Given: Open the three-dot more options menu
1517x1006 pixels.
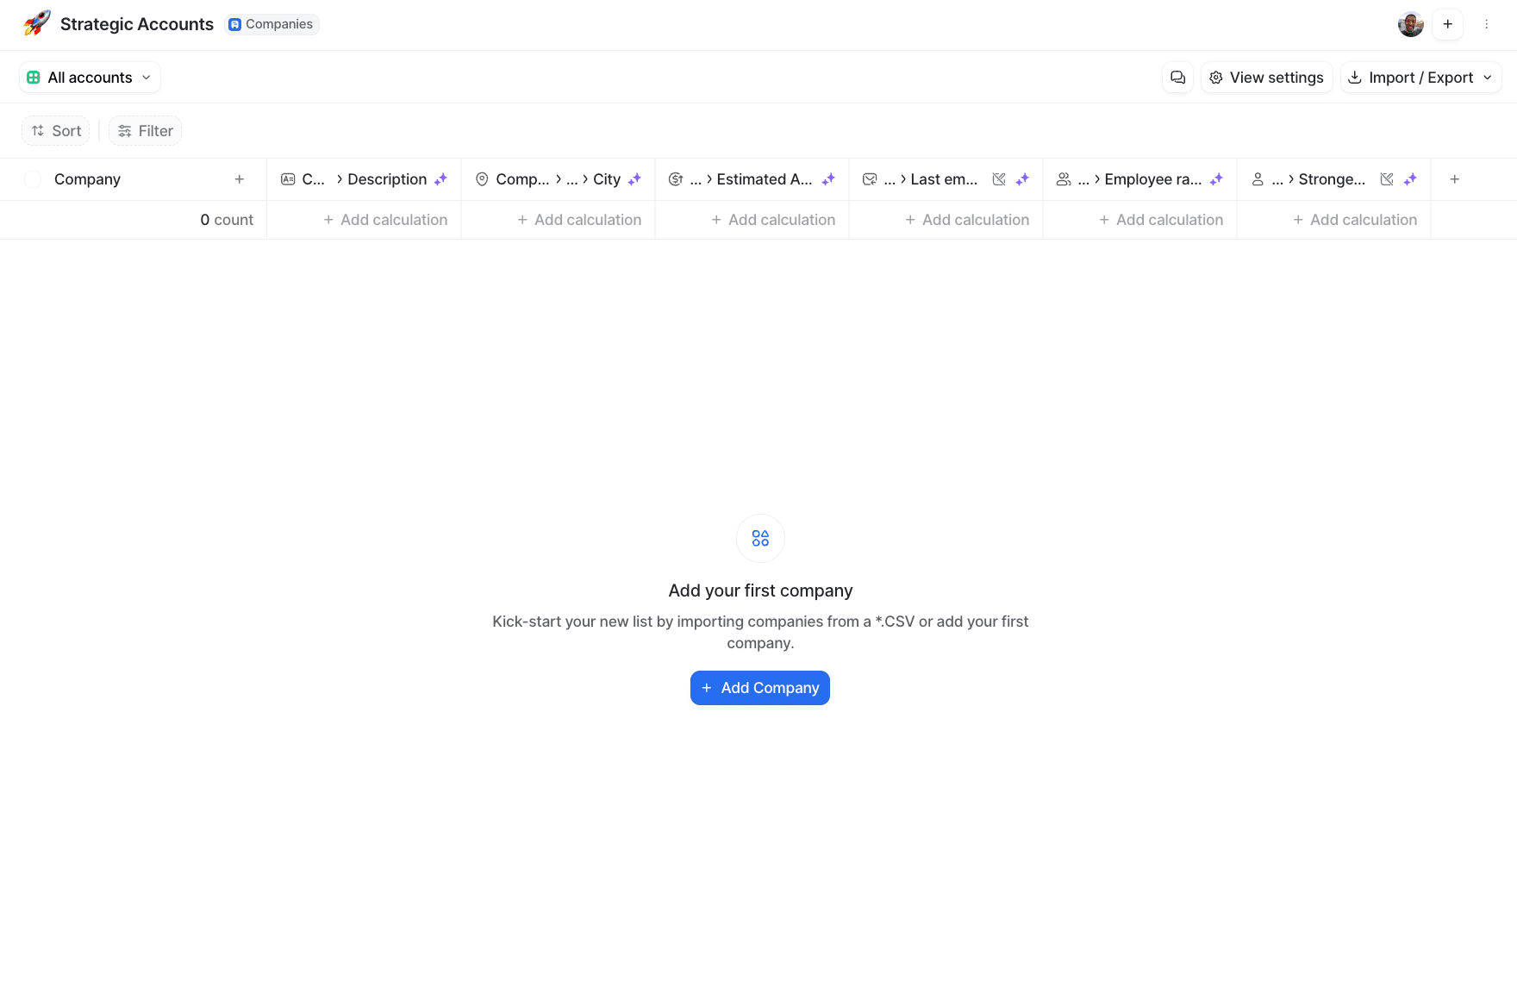Looking at the screenshot, I should coord(1487,24).
